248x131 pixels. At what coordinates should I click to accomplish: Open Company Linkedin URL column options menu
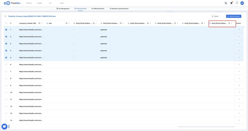pos(42,23)
